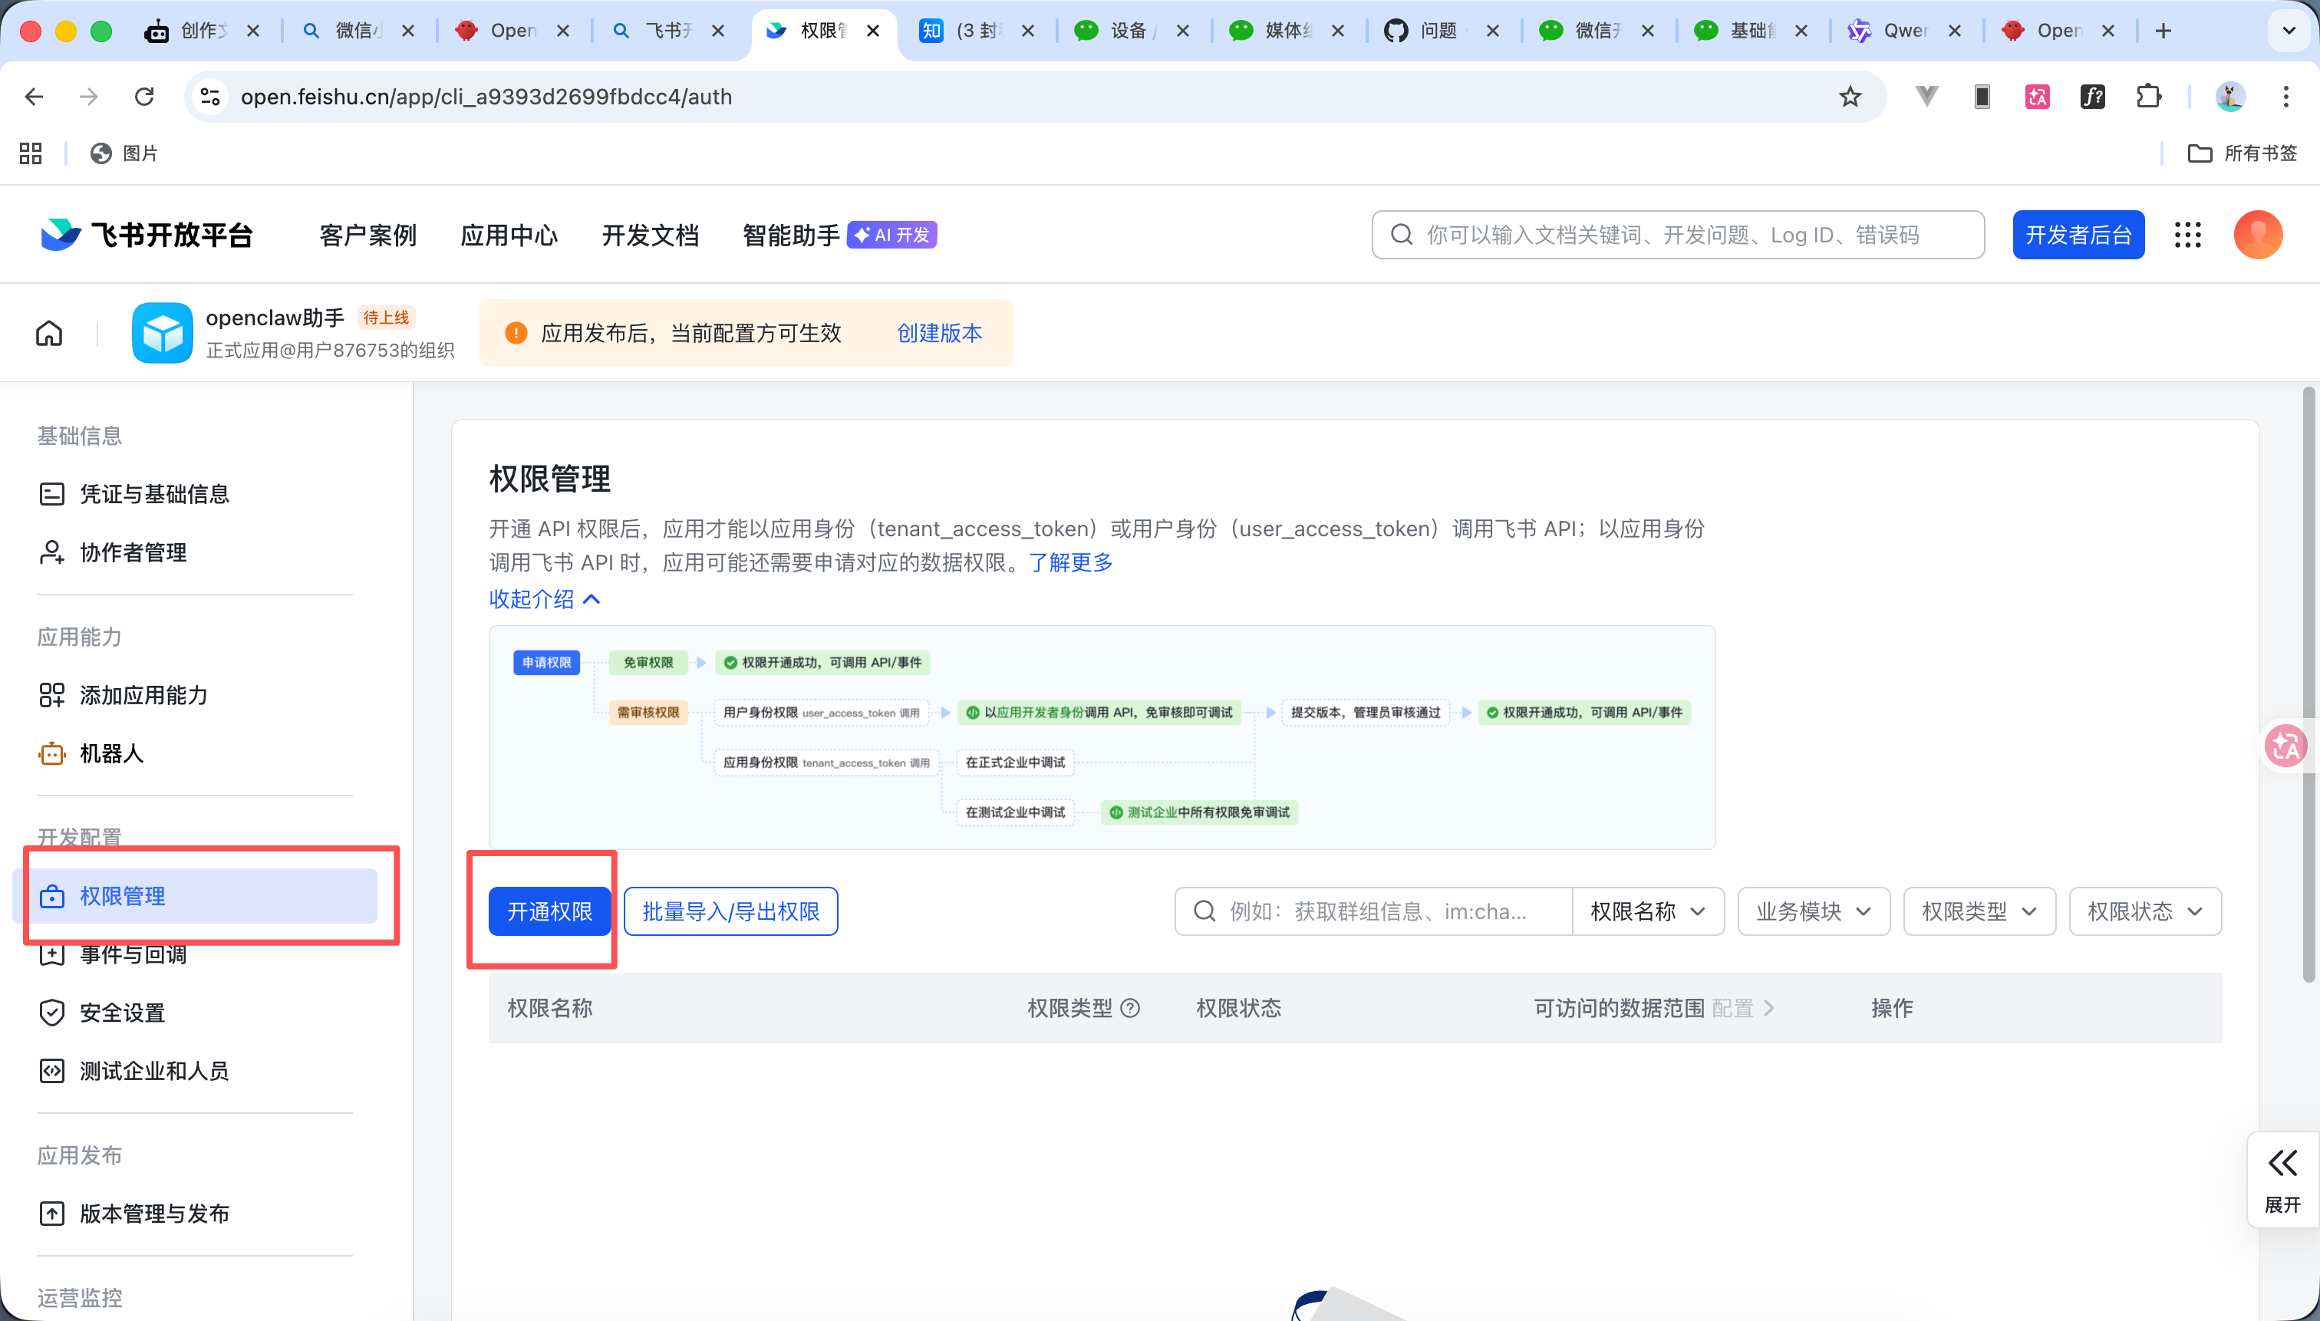Viewport: 2320px width, 1321px height.
Task: Click the user avatar at top right
Action: click(2257, 234)
